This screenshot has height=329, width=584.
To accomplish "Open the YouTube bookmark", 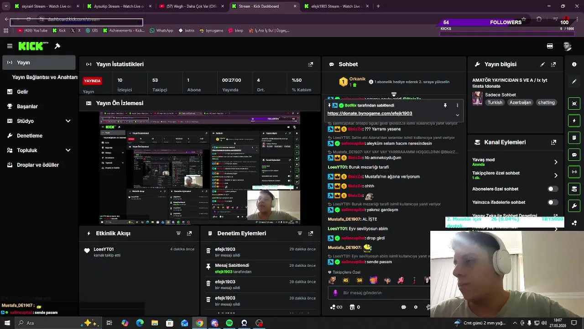I will click(32, 31).
